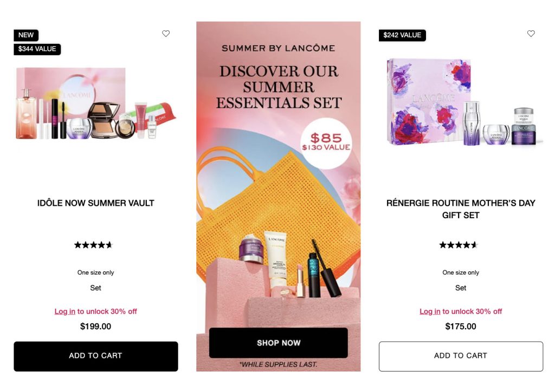Screen dimensions: 555x378
Task: Open Discover Our Summer Essentials Set headline
Action: [x=279, y=87]
